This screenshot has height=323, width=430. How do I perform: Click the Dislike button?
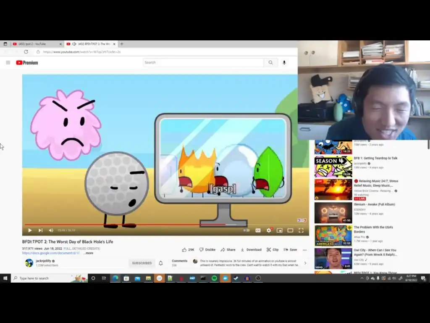[207, 250]
